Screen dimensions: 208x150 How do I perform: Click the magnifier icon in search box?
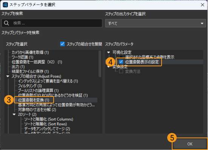coord(6,23)
